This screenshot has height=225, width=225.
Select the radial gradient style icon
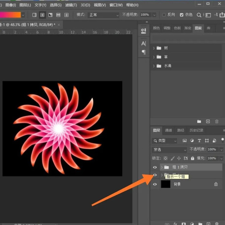pos(42,15)
